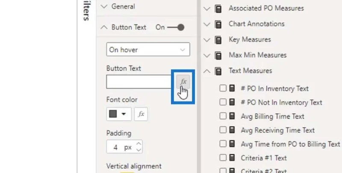Screen dimensions: 342x173
Task: Open Font color conditional formatting fx
Action: coord(141,114)
